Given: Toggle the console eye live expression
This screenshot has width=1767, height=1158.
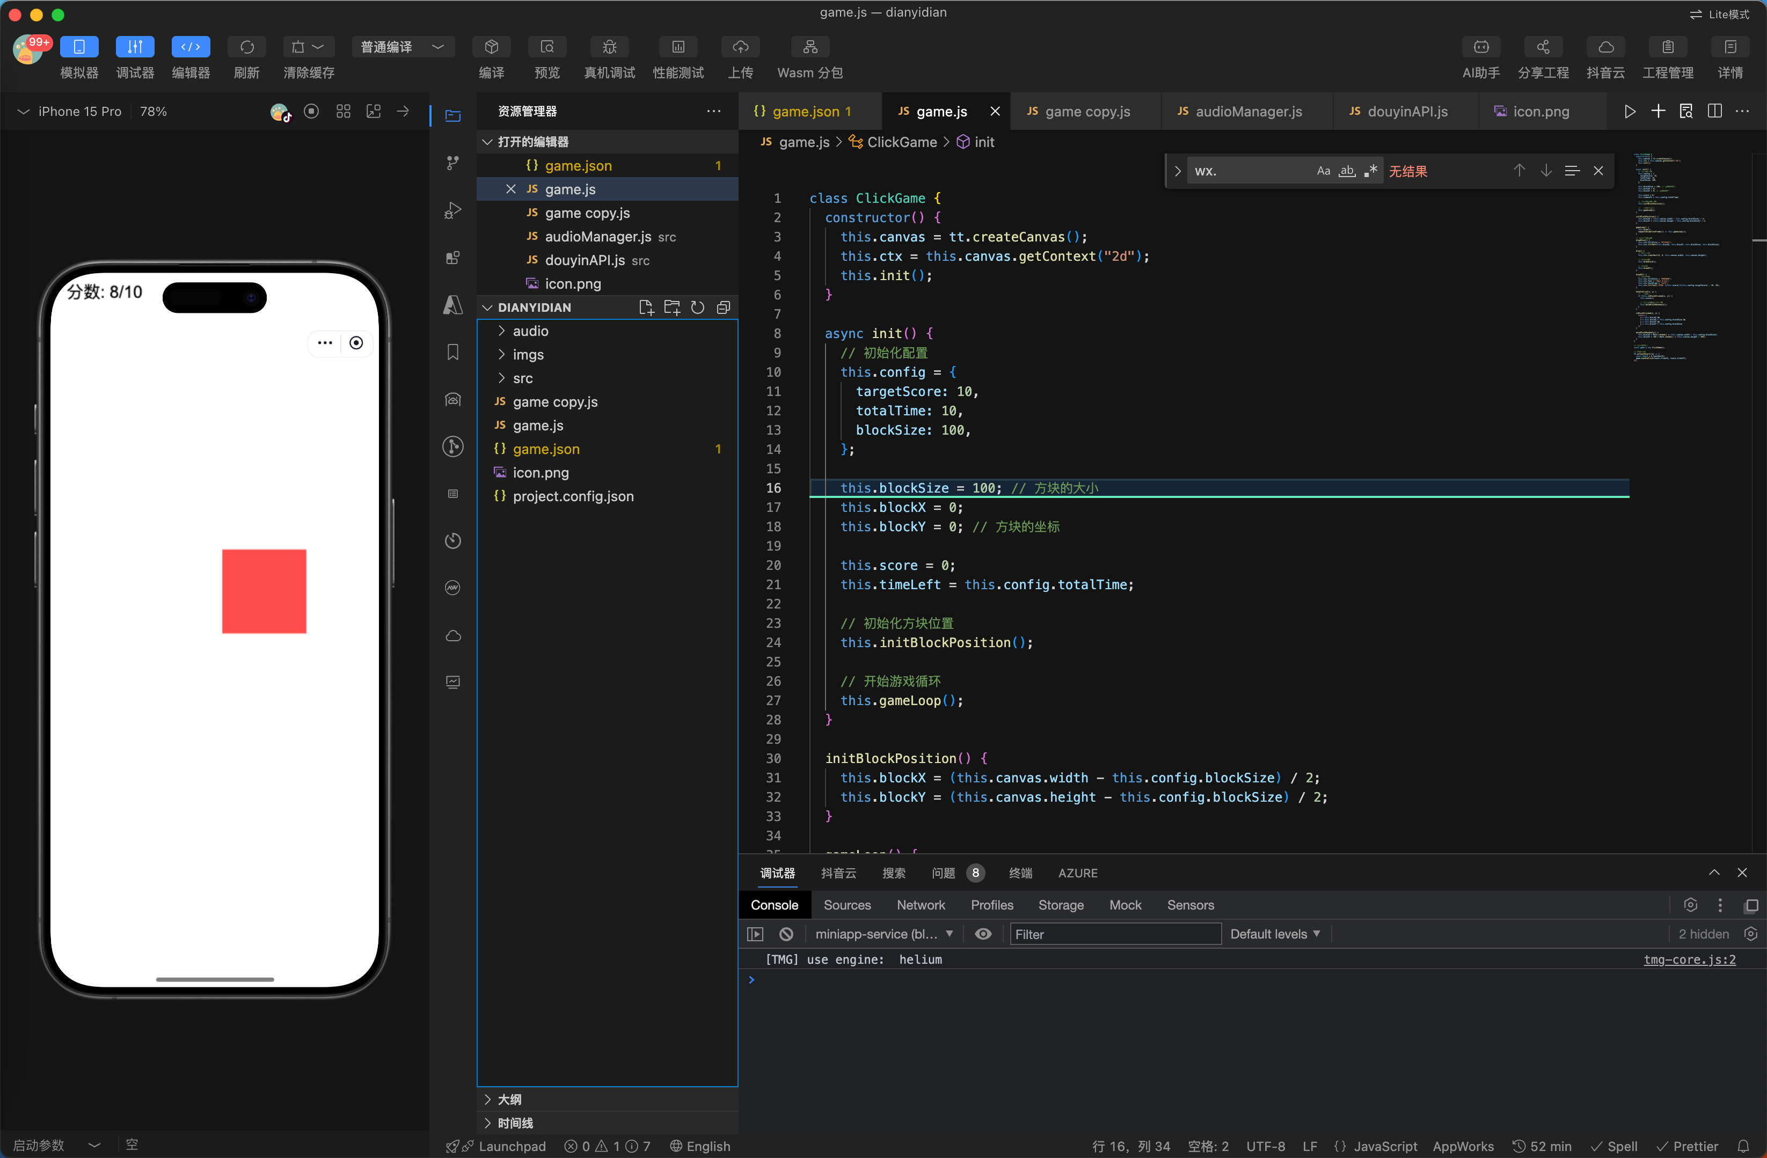Looking at the screenshot, I should 983,934.
